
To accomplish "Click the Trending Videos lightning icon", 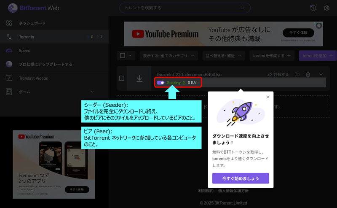I will tap(9, 78).
